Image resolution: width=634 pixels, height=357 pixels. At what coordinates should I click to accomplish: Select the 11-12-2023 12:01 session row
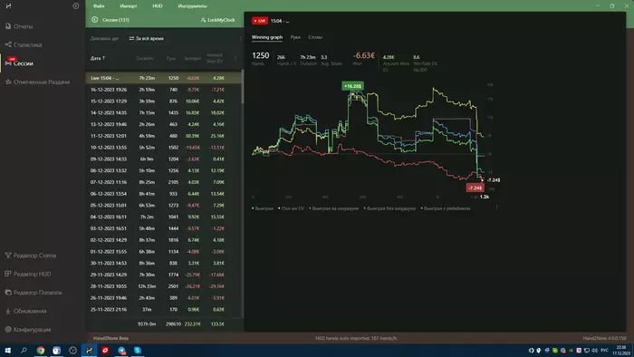click(x=163, y=136)
